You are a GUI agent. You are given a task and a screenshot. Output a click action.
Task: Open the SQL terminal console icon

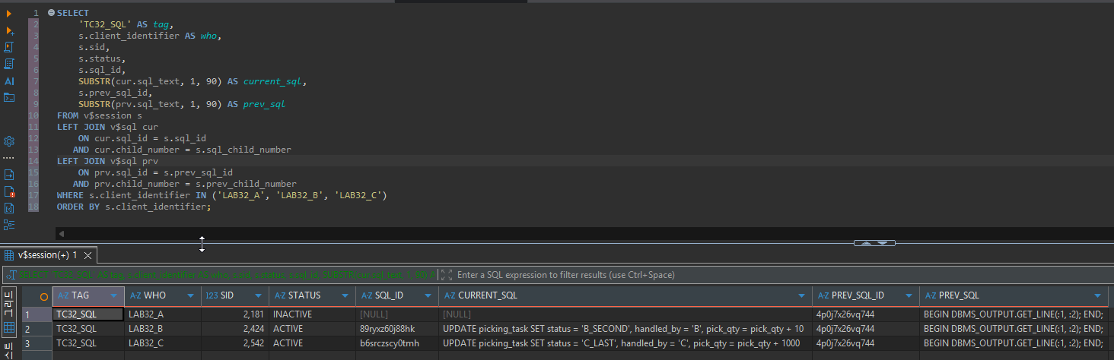point(10,97)
